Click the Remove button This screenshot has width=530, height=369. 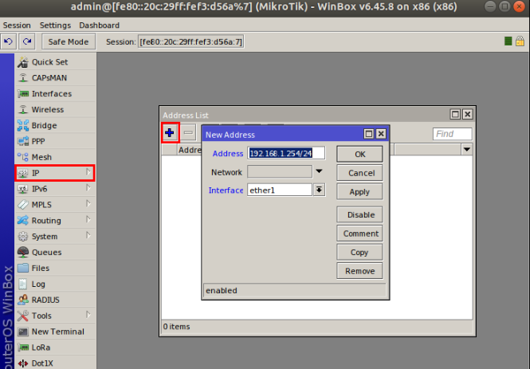pyautogui.click(x=359, y=271)
